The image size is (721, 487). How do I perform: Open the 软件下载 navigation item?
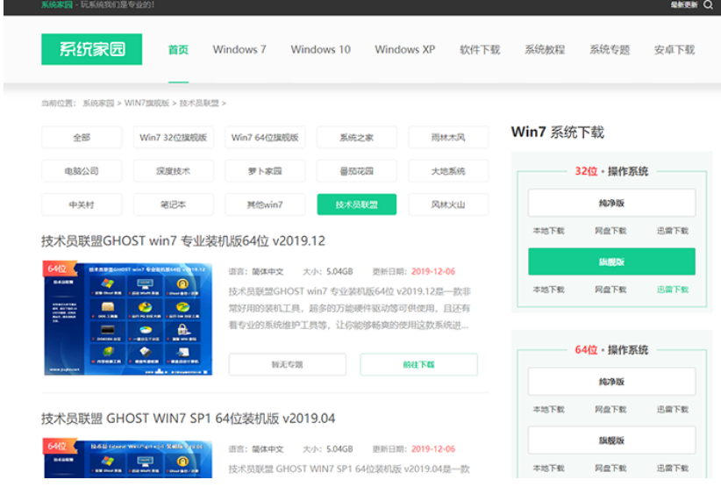480,50
